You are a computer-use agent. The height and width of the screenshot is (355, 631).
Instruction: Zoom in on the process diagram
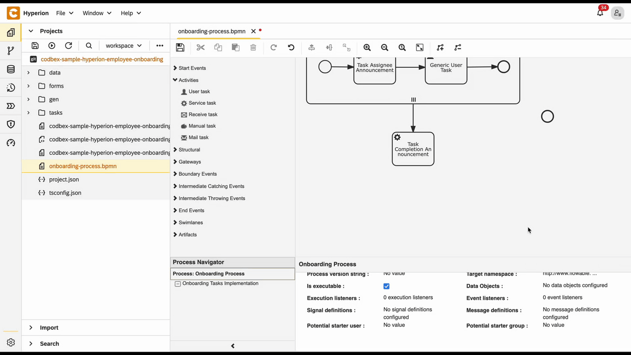pyautogui.click(x=367, y=47)
